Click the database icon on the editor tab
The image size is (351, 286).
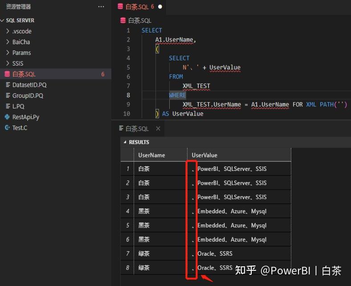pyautogui.click(x=120, y=7)
